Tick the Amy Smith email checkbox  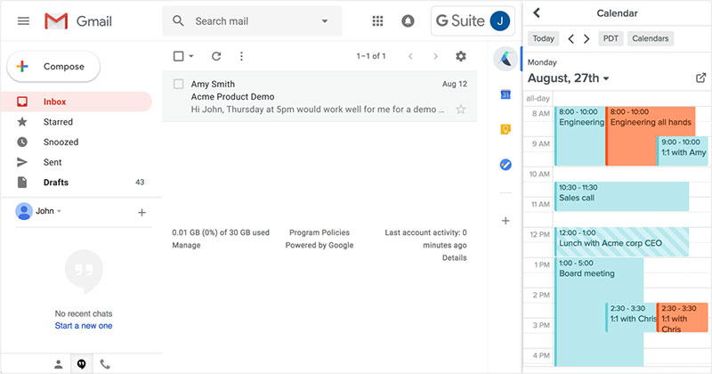(179, 84)
